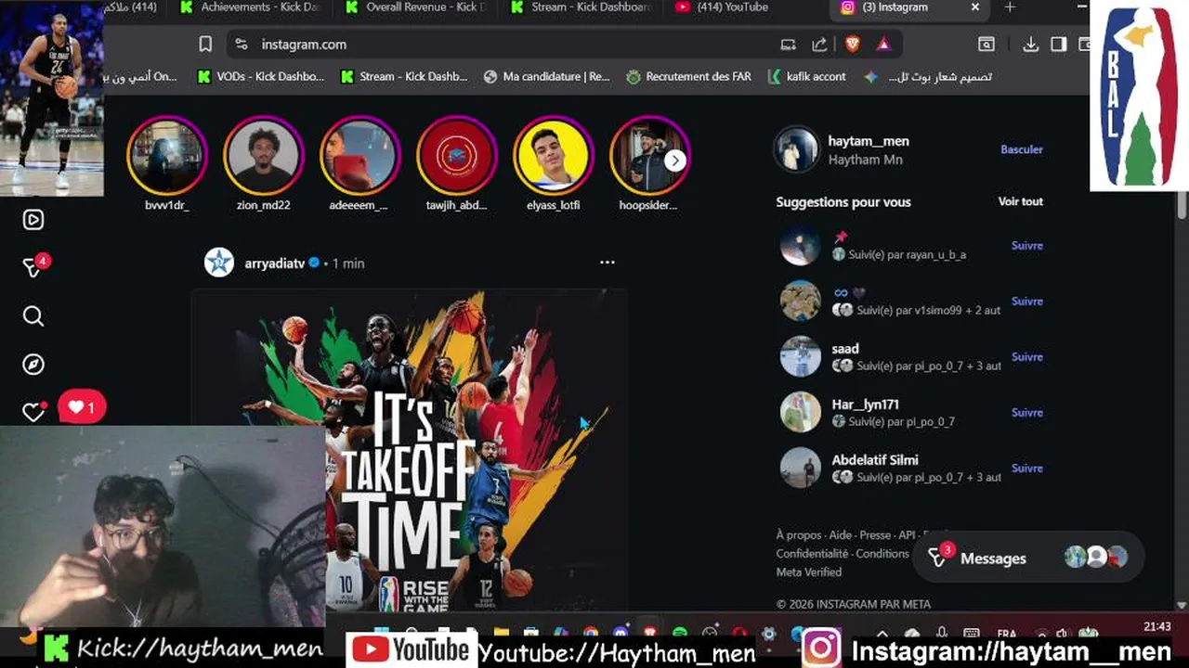
Task: View zion_md22 story
Action: [264, 156]
